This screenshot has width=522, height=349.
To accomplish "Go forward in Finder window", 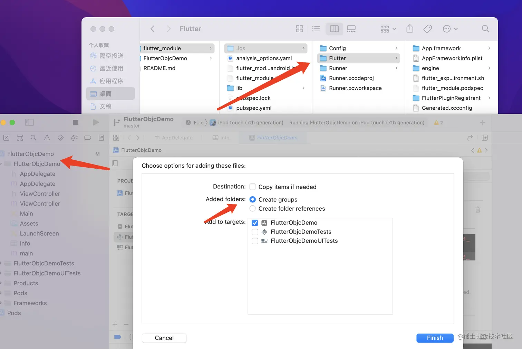I will [168, 29].
